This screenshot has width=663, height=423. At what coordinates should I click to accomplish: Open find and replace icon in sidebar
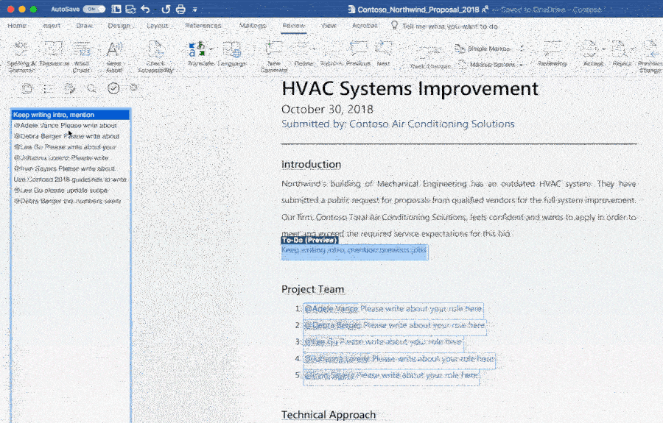coord(91,88)
